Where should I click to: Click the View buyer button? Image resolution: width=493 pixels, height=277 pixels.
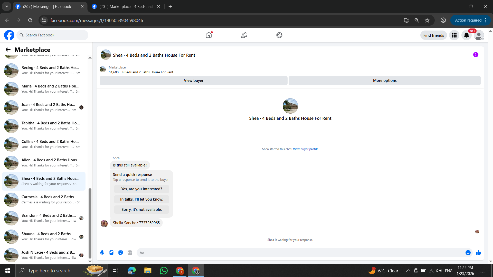coord(193,81)
